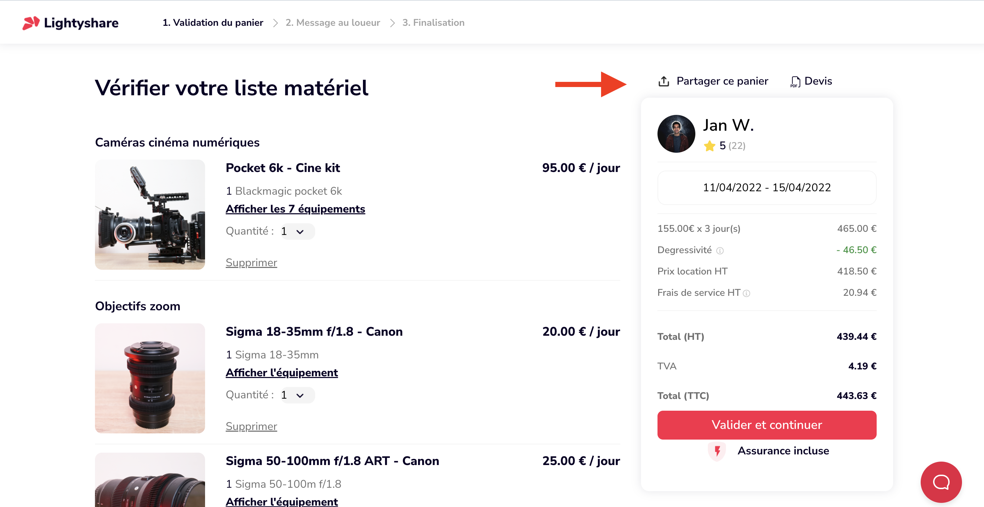Image resolution: width=984 pixels, height=507 pixels.
Task: Open quantity dropdown for Pocket 6k Cine kit
Action: [298, 231]
